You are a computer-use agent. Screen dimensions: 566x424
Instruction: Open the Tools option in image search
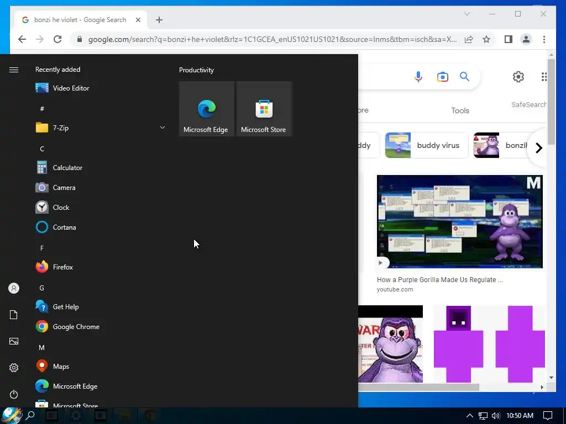click(460, 110)
